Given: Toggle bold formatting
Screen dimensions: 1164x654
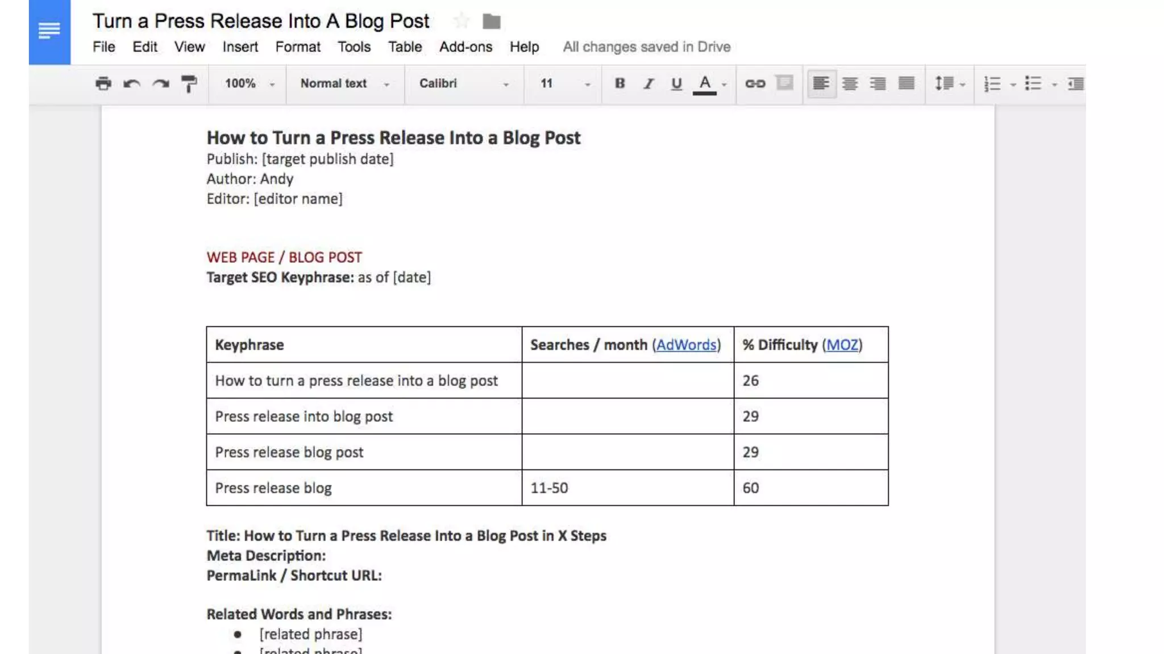Looking at the screenshot, I should point(620,83).
